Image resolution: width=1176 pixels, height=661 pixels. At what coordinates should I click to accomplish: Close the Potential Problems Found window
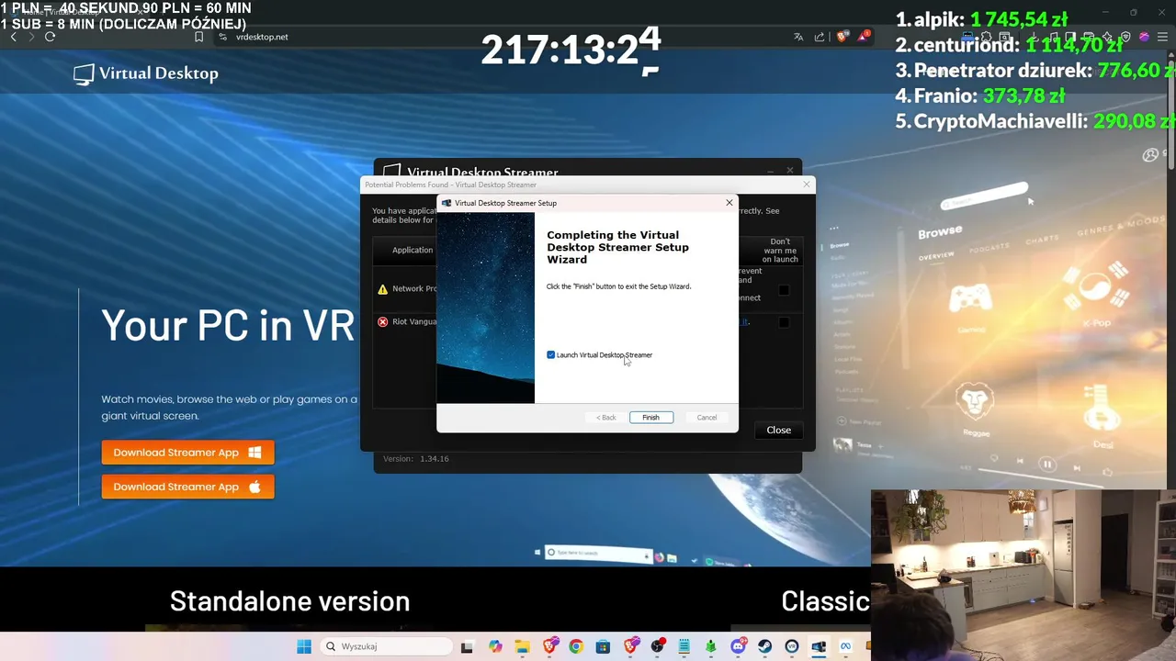pos(807,185)
